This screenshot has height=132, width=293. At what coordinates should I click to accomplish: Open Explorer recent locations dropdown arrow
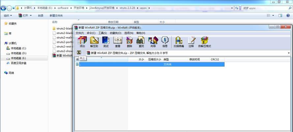14,8
